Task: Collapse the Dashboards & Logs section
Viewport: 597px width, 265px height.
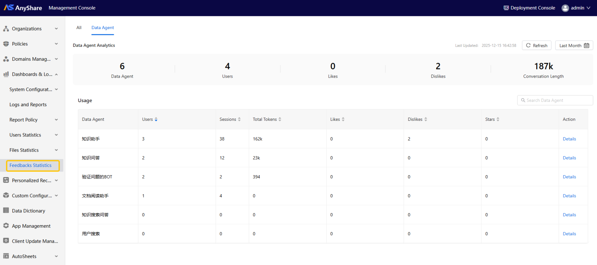Action: (x=56, y=75)
